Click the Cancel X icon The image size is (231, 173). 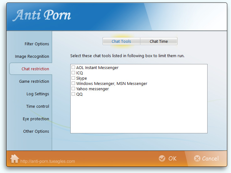point(197,159)
